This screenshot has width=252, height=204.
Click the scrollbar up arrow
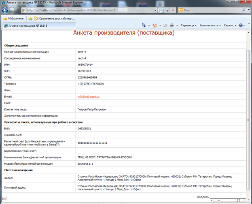pos(248,32)
